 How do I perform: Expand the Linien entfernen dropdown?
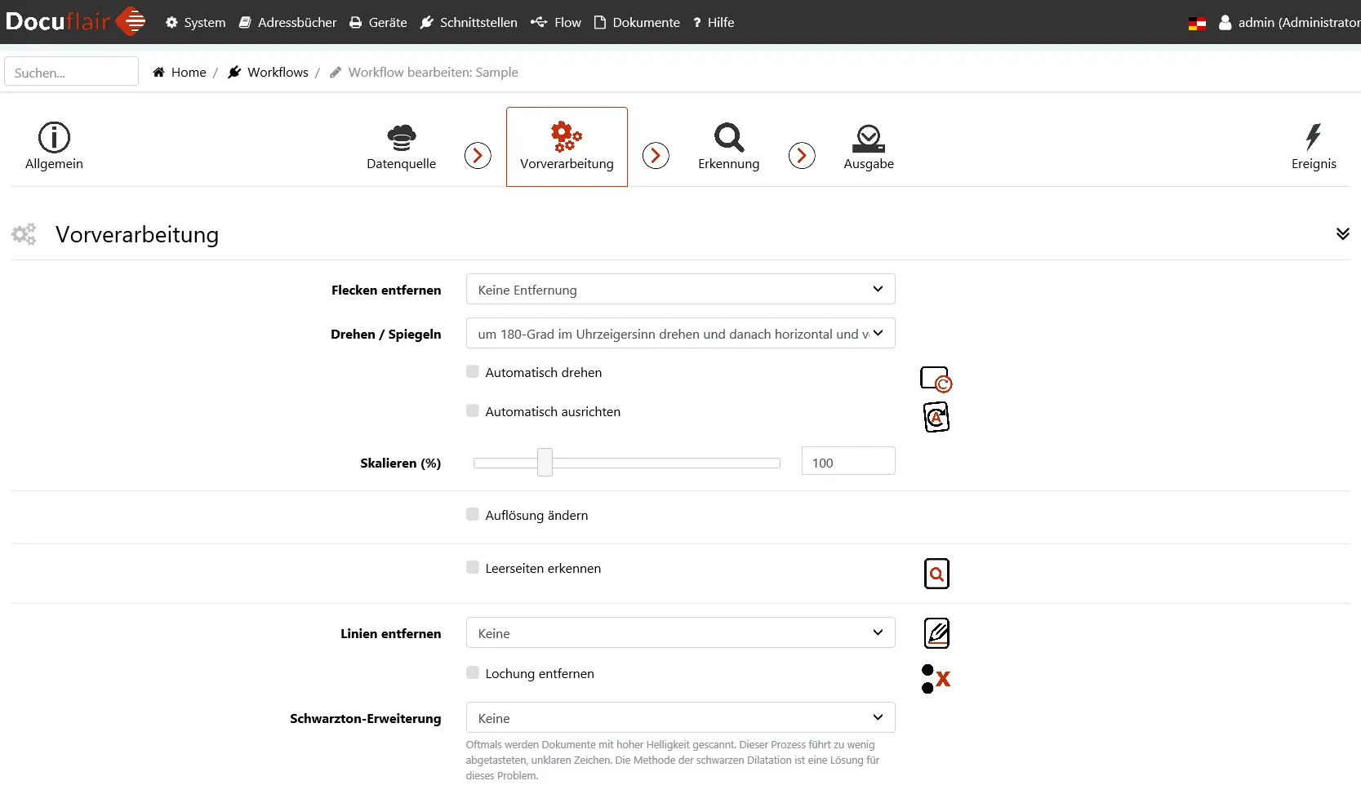(x=680, y=633)
